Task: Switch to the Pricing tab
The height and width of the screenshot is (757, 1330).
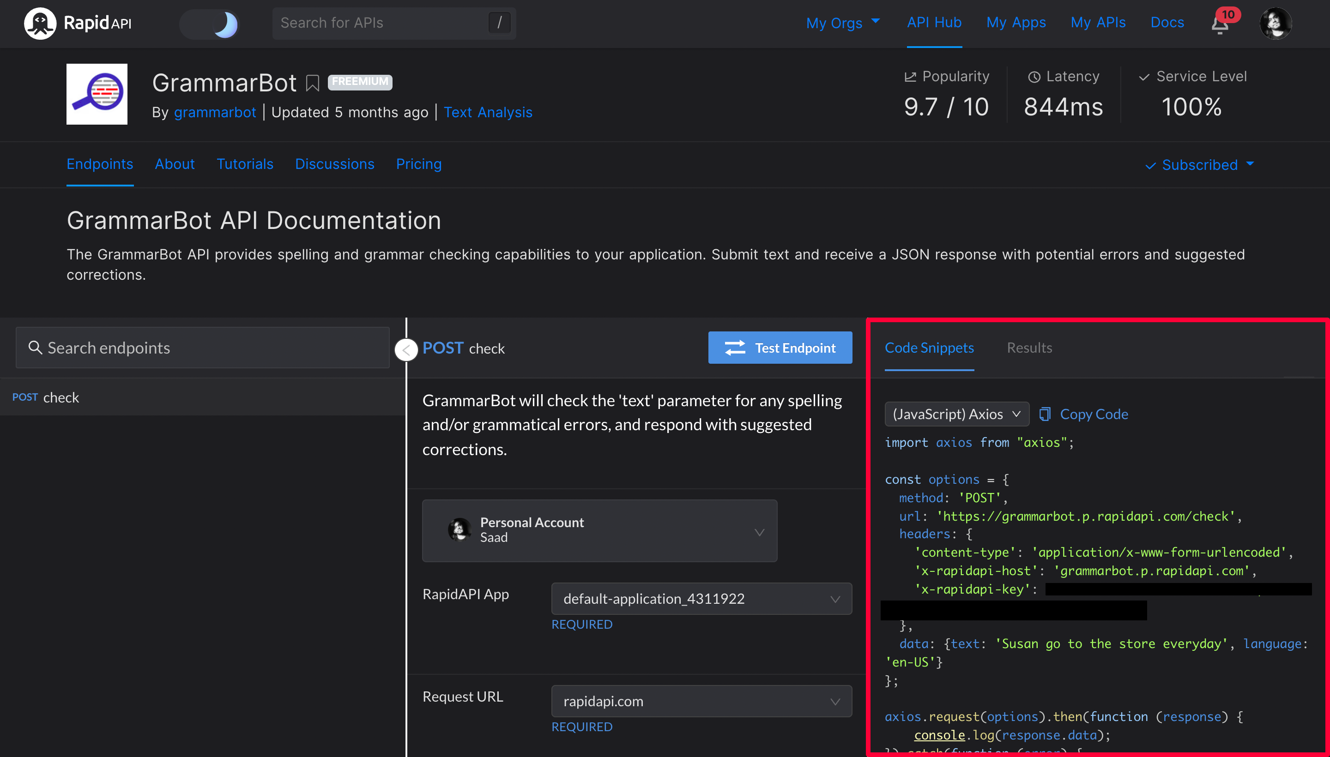Action: point(418,164)
